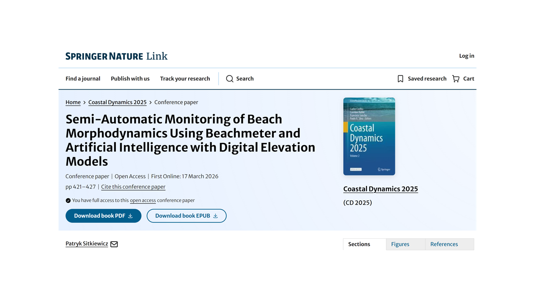This screenshot has height=300, width=535.
Task: Select the Sections tab
Action: [x=359, y=244]
